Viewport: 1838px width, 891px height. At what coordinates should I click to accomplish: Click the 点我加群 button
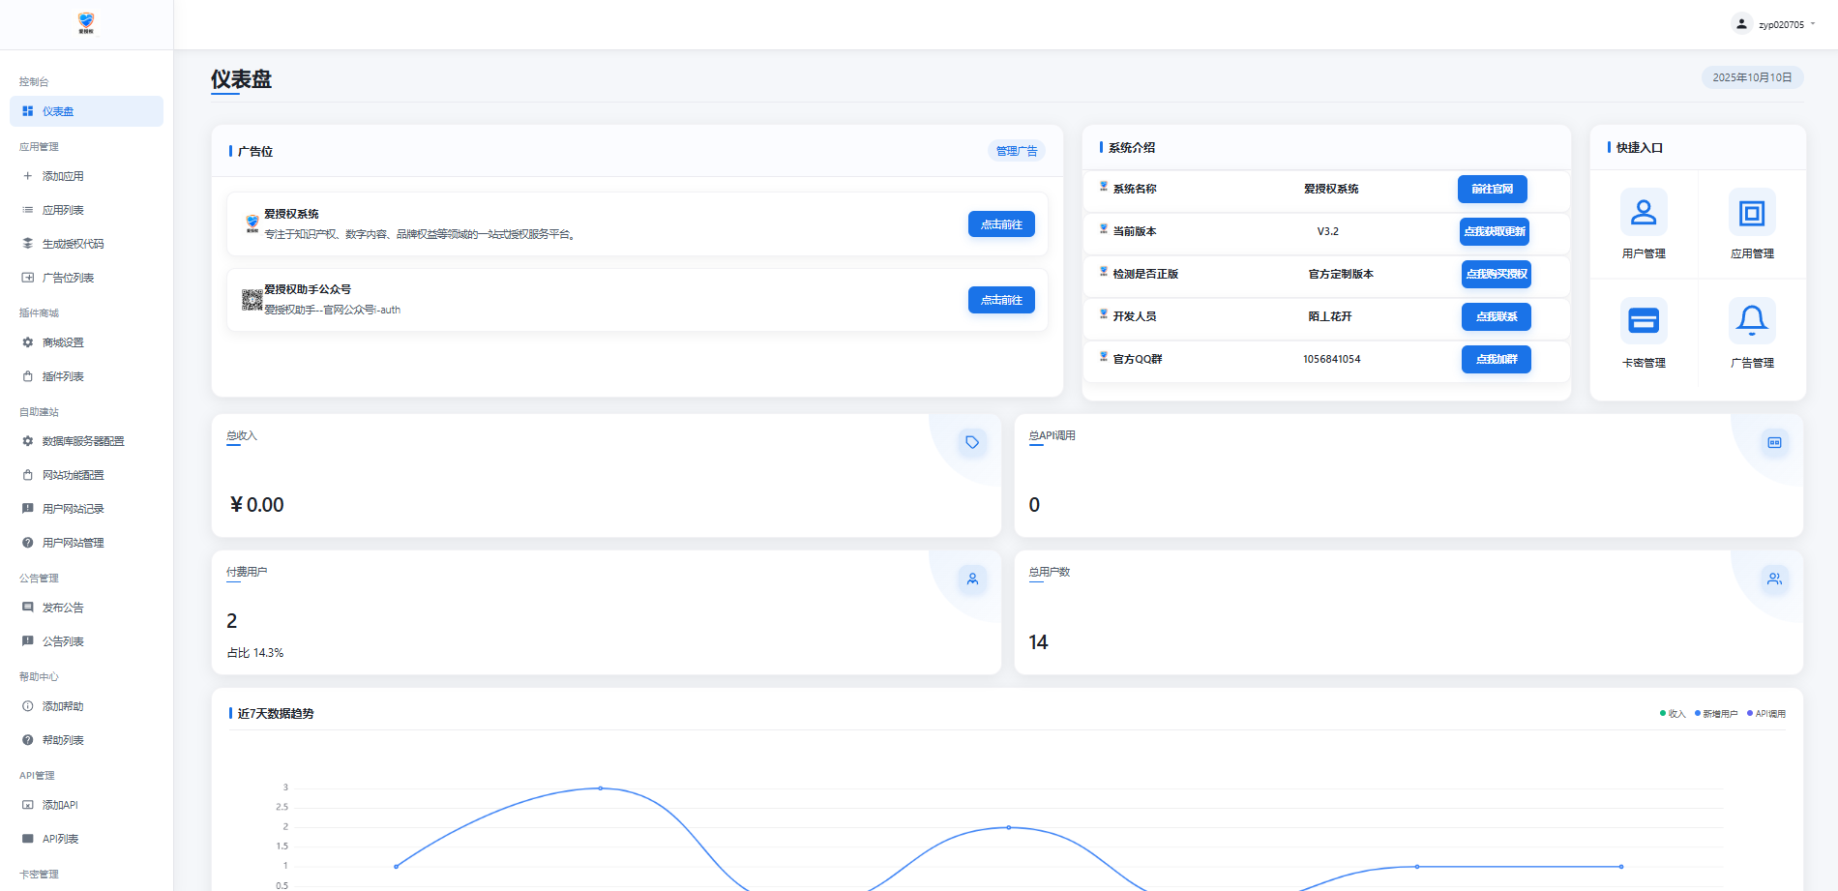1496,359
